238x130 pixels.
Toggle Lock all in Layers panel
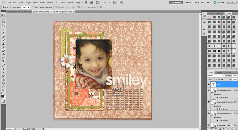[x=222, y=79]
